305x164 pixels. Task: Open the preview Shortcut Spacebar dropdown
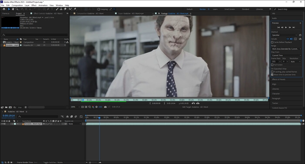pyautogui.click(x=285, y=35)
